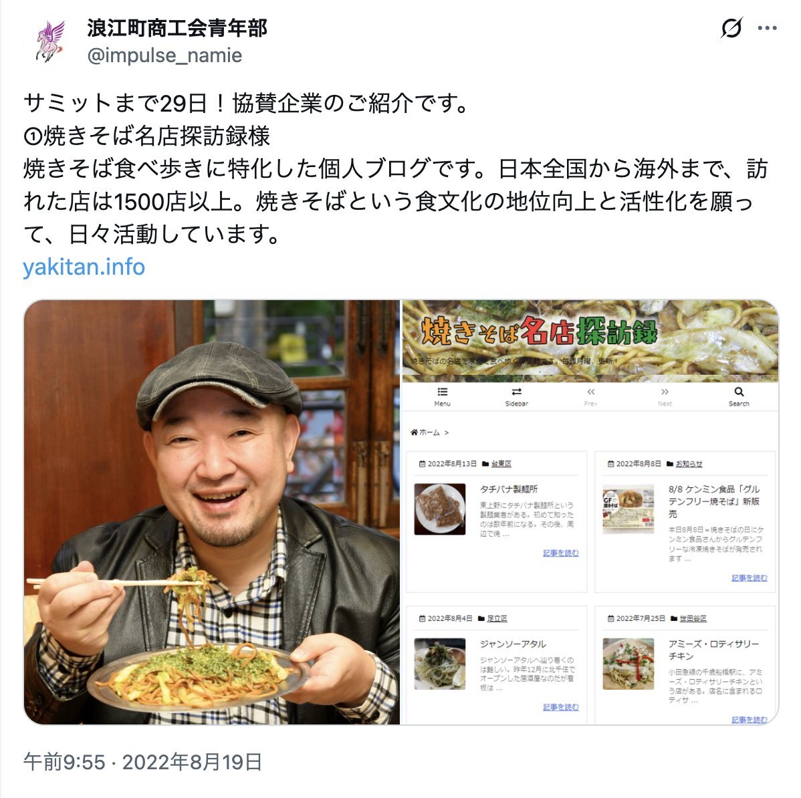The image size is (801, 798).
Task: Click the タチバナ製麺所 article title
Action: 509,489
